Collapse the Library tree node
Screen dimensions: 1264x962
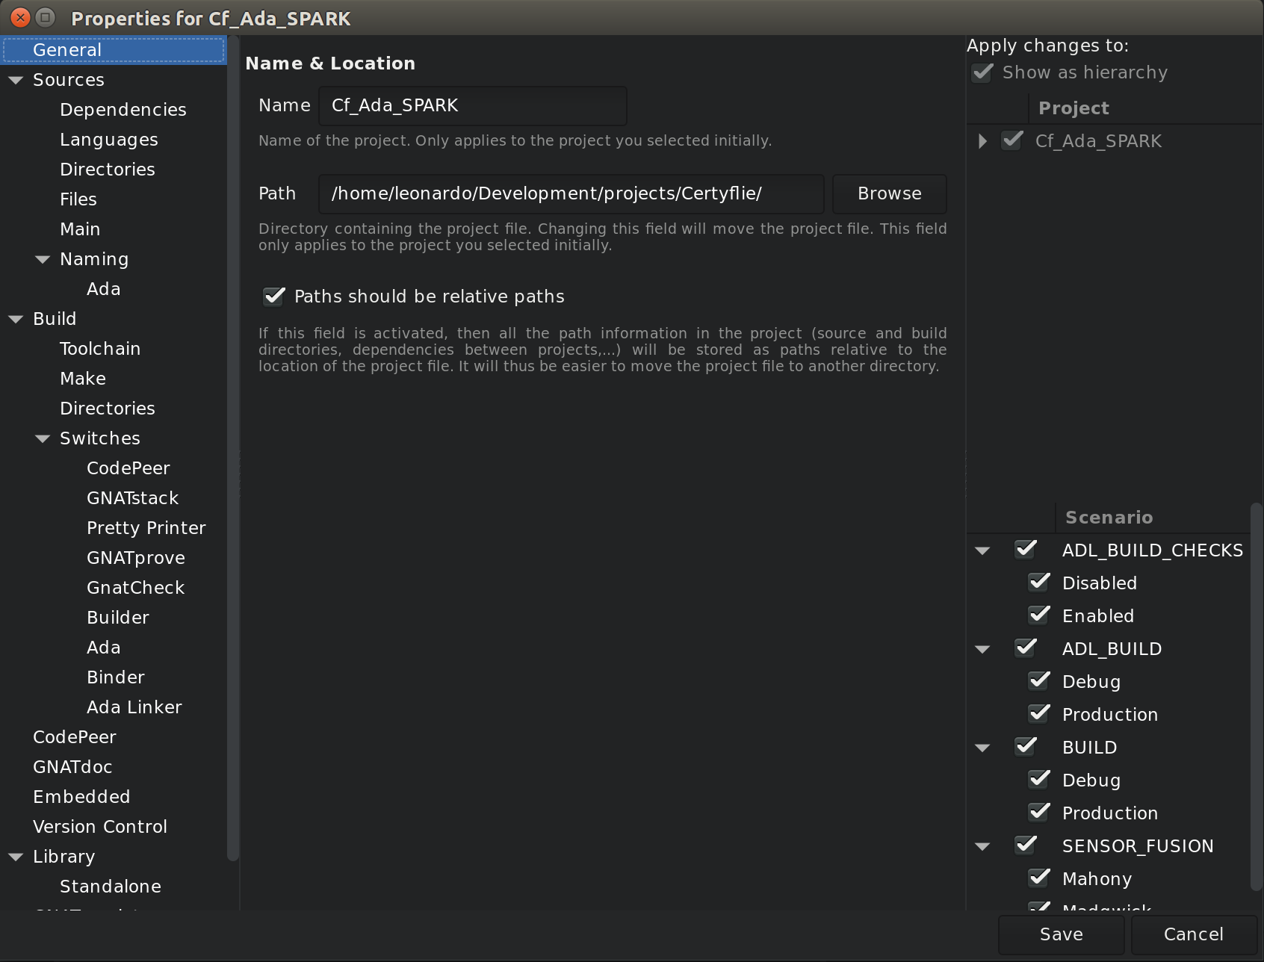tap(16, 857)
